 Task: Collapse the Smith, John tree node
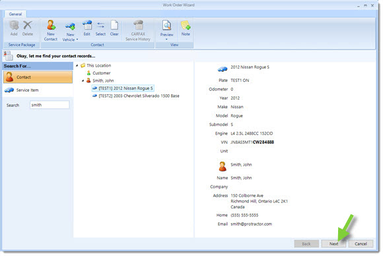click(x=83, y=80)
